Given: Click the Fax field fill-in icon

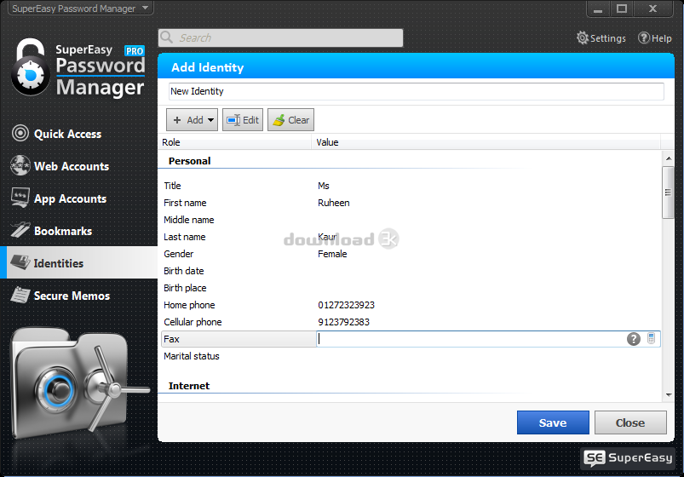Looking at the screenshot, I should tap(652, 339).
